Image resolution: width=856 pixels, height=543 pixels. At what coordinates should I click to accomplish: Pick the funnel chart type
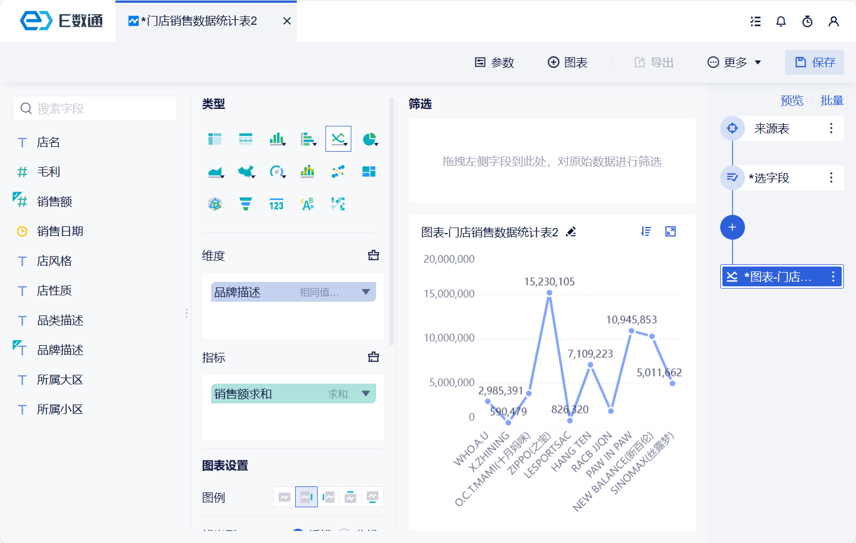point(246,204)
